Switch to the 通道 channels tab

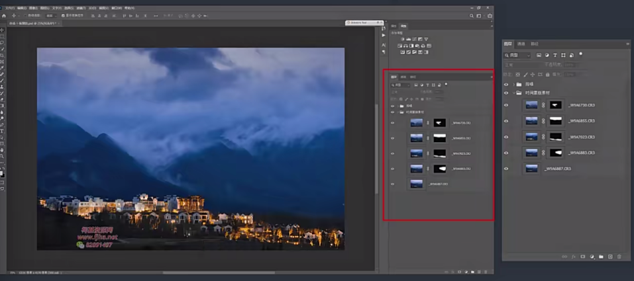(521, 44)
